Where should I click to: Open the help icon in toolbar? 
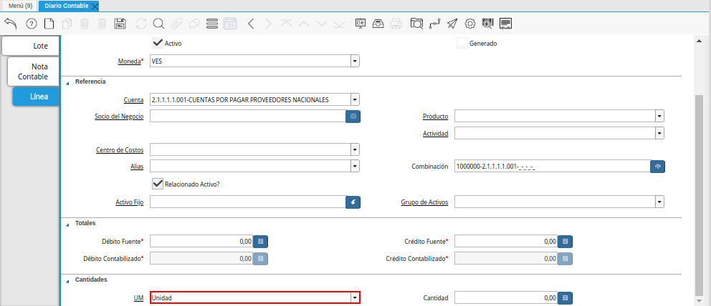point(31,24)
